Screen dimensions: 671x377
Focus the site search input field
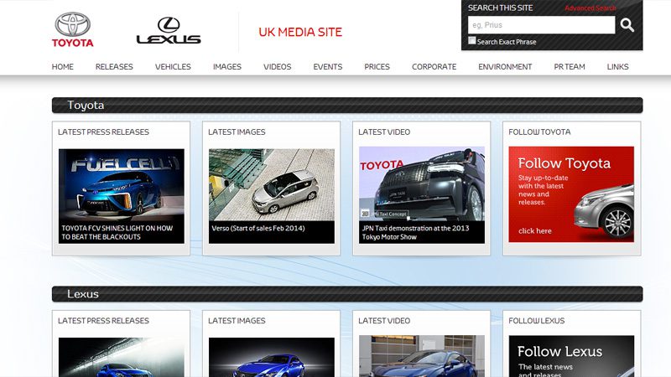(x=541, y=25)
